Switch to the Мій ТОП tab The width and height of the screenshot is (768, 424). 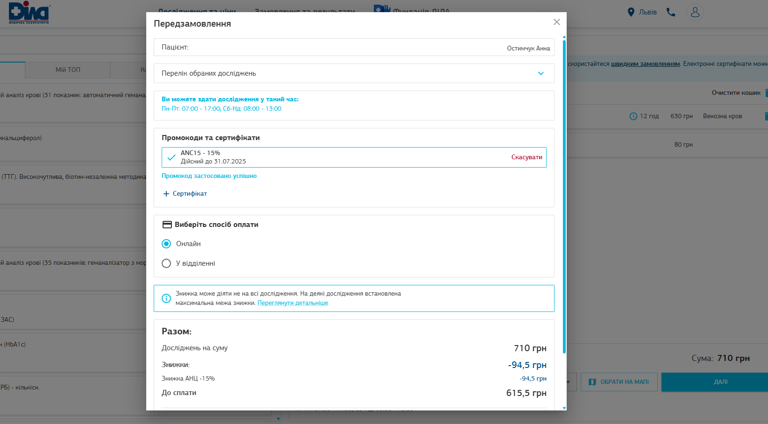[68, 70]
